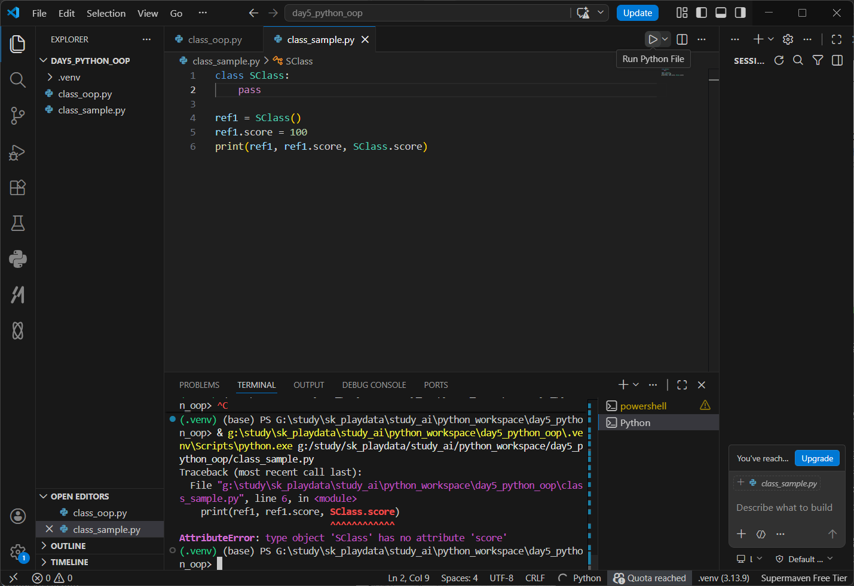Select the powershell terminal
The height and width of the screenshot is (586, 854).
(x=658, y=406)
